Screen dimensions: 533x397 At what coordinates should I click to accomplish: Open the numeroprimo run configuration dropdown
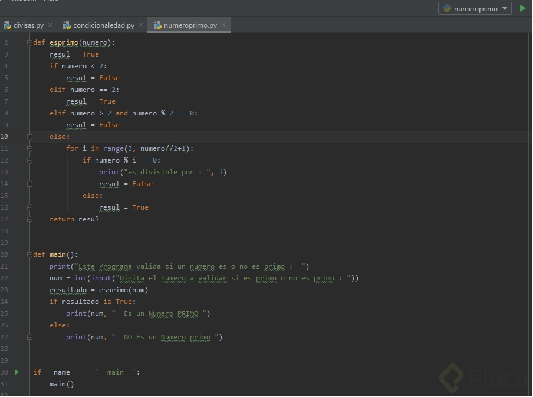[475, 8]
